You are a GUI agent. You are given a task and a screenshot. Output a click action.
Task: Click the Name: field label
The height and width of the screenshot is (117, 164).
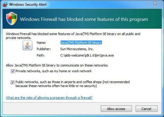(41, 43)
